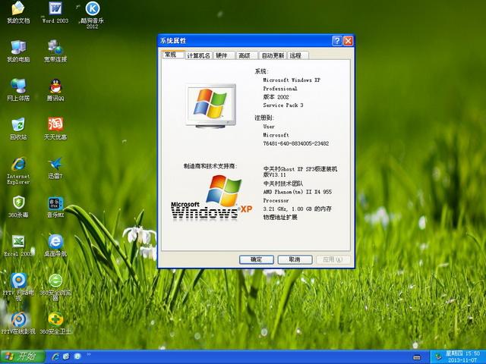
Task: Open 酷狗音乐 2012 desktop icon
Action: pos(92,15)
